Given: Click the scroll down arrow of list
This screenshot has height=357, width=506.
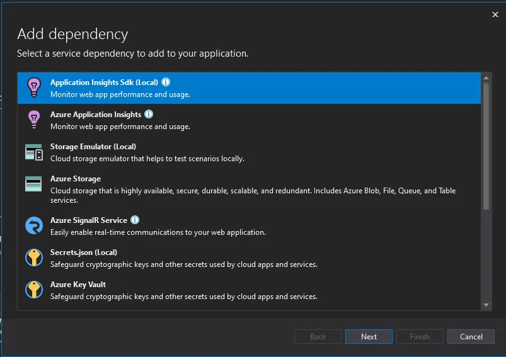Looking at the screenshot, I should pyautogui.click(x=486, y=305).
